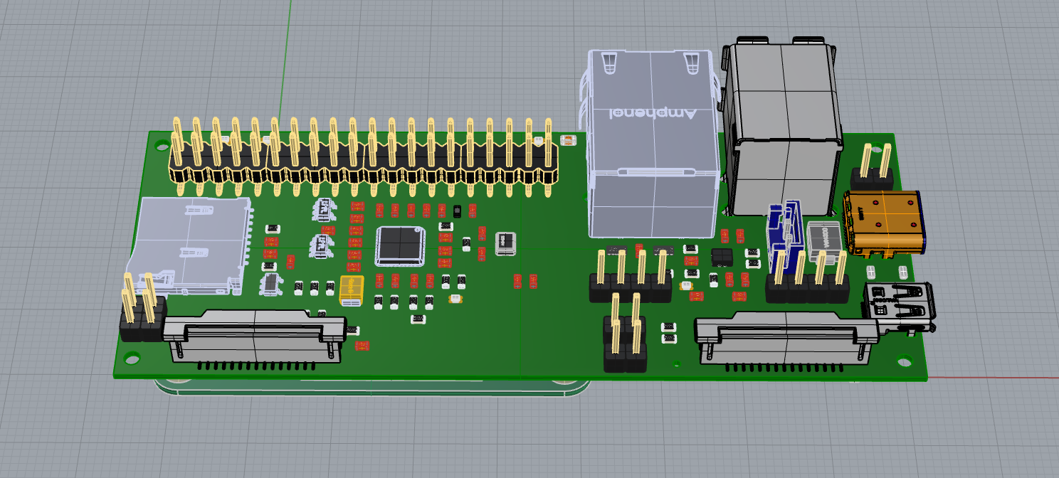The height and width of the screenshot is (478, 1059).
Task: Click the bottom-right board mounting hole
Action: 905,361
